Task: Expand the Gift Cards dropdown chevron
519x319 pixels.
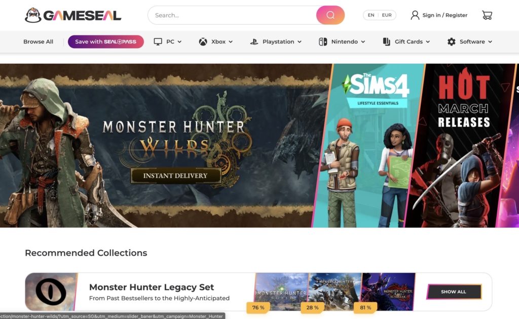Action: click(428, 42)
